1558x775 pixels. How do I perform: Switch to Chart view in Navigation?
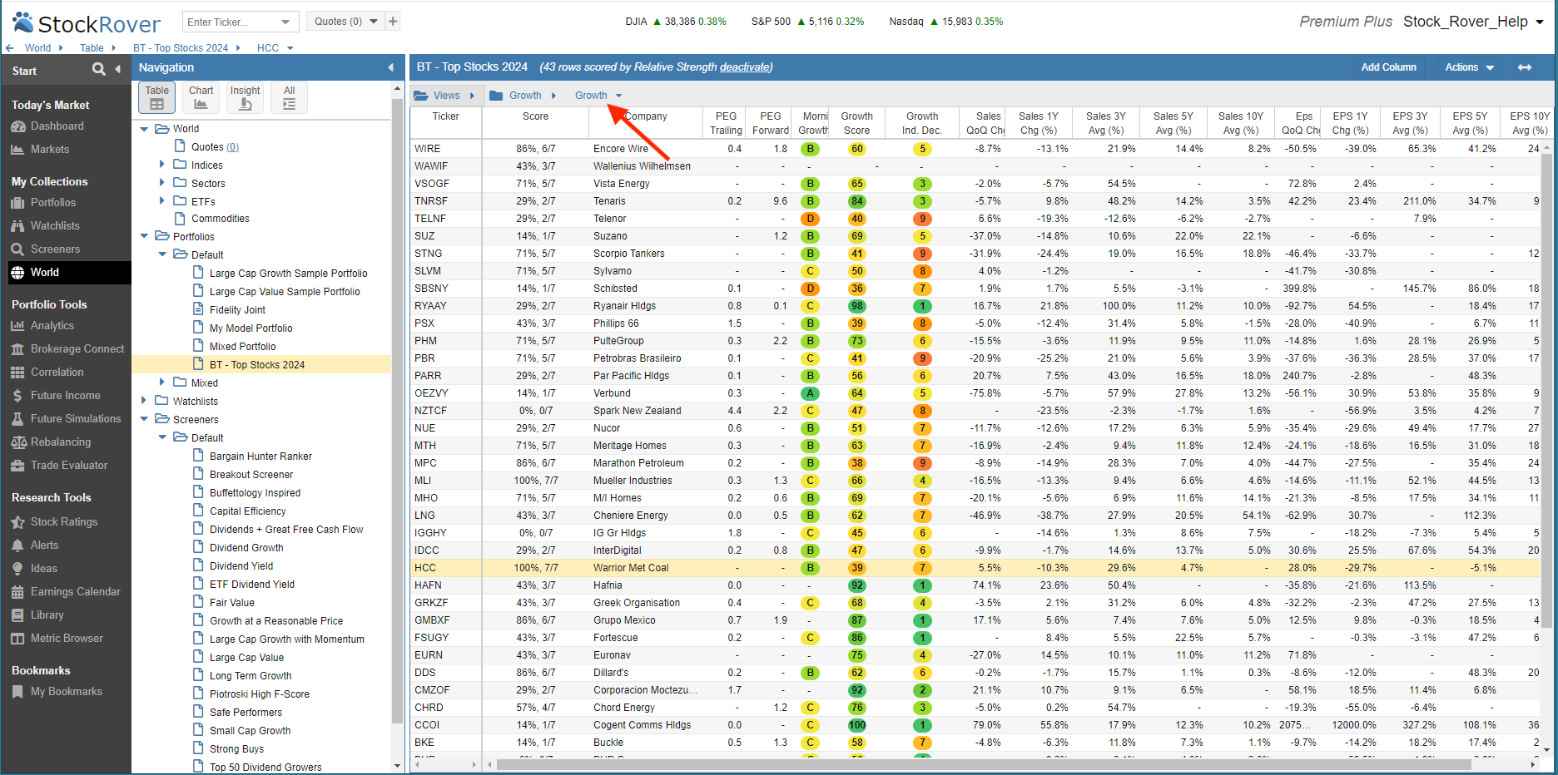201,97
